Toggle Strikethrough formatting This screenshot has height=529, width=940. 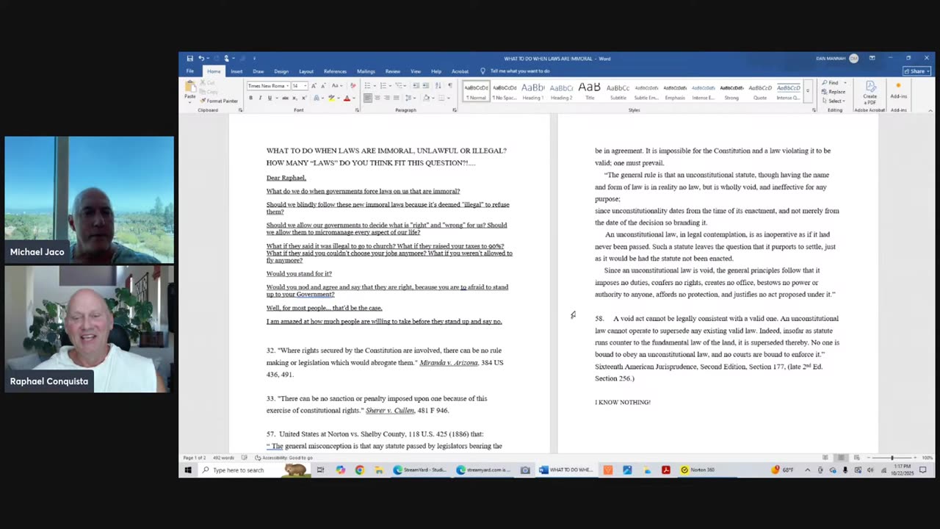[x=285, y=98]
